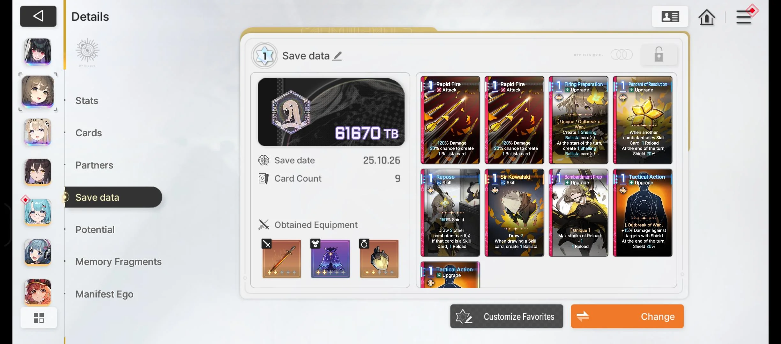Viewport: 781px width, 344px height.
Task: Select the golden heart accessory equipment
Action: click(379, 259)
